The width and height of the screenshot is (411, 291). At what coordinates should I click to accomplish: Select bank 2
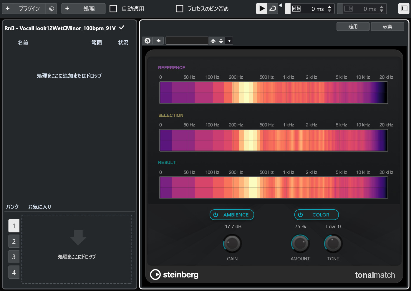tap(14, 242)
